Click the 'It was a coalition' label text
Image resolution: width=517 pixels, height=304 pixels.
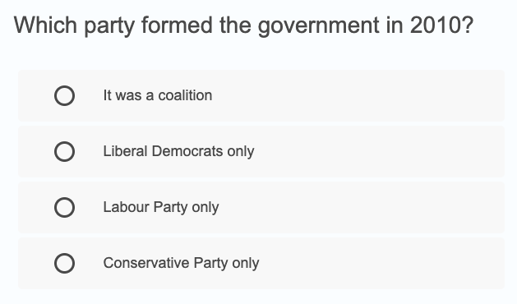158,95
